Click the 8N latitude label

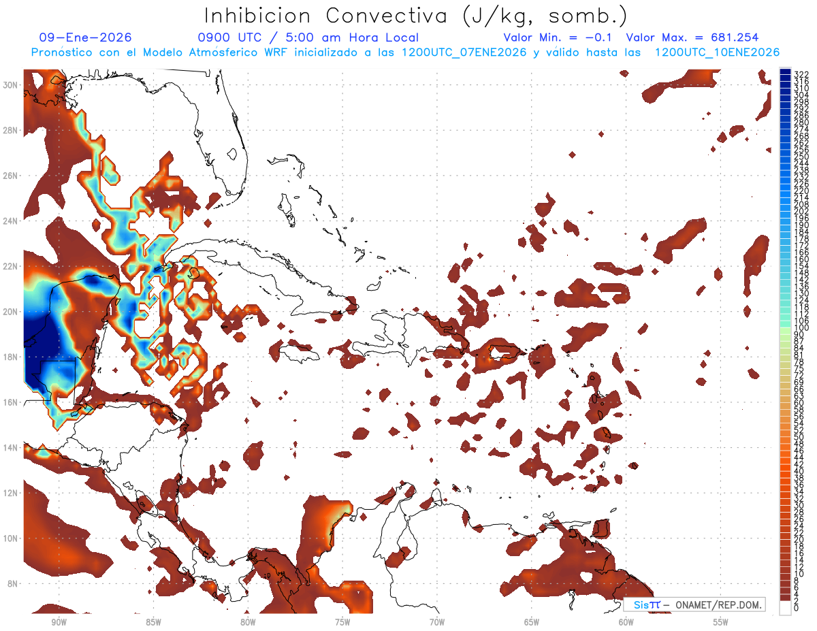pyautogui.click(x=12, y=583)
